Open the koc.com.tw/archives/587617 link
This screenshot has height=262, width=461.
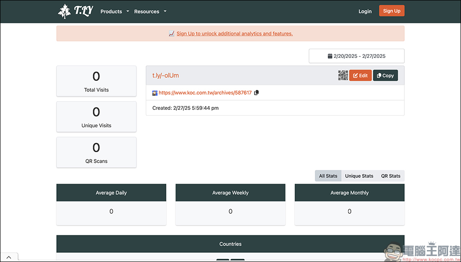[205, 93]
